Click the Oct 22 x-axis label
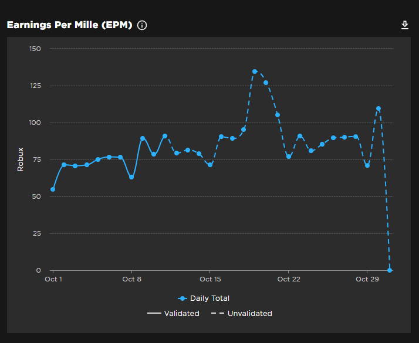Screen dimensions: 419x343 point(289,279)
